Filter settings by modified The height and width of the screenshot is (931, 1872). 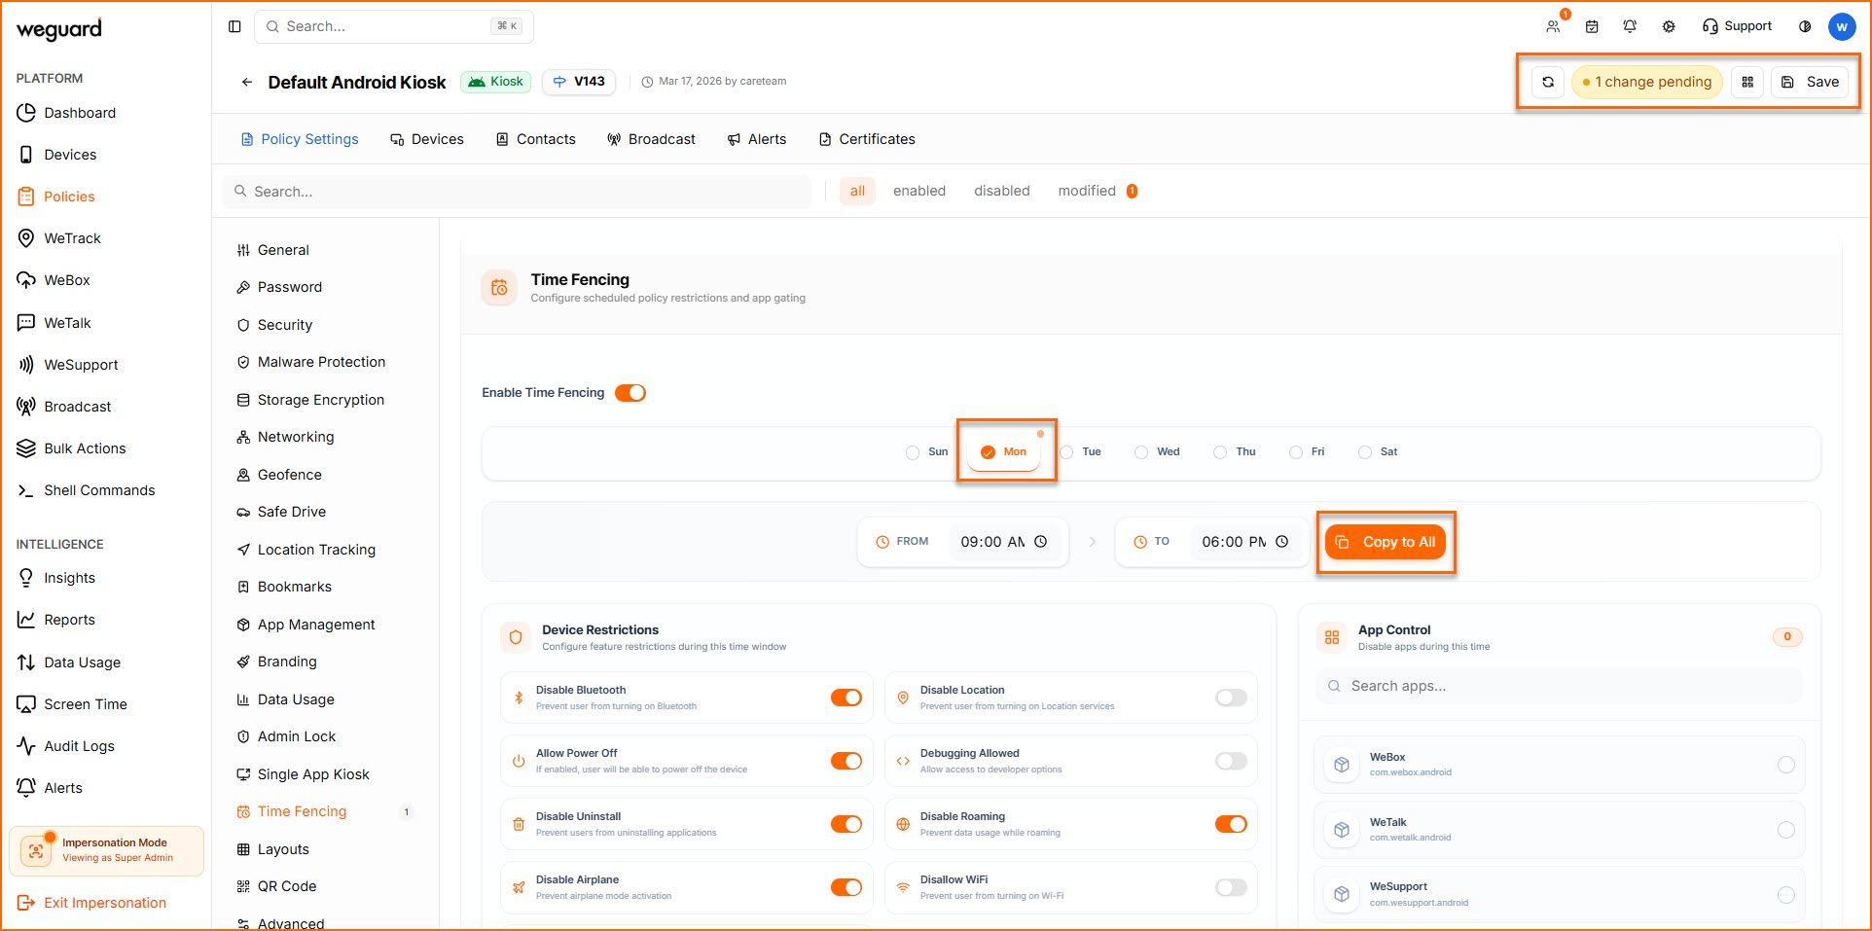click(1087, 191)
